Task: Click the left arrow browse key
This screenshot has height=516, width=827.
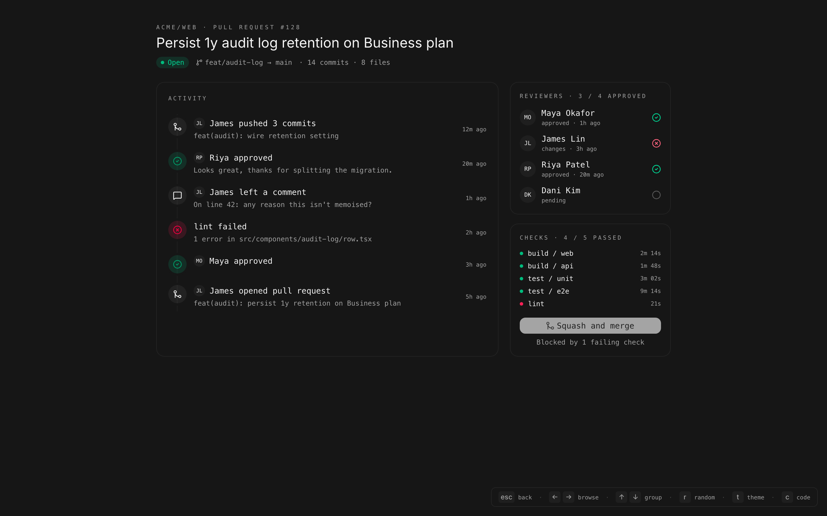Action: click(x=555, y=497)
